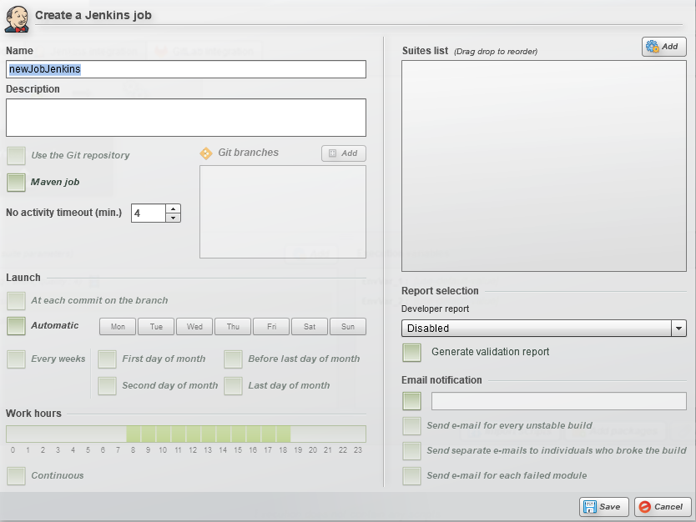Click the Email notification address field

click(x=559, y=401)
